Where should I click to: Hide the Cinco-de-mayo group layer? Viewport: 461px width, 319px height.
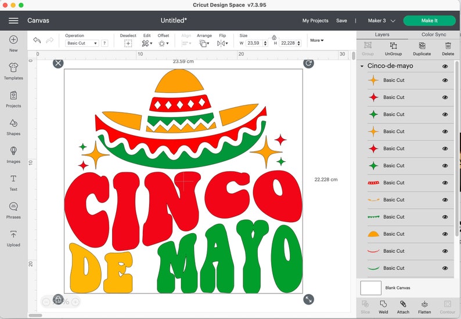coord(445,66)
